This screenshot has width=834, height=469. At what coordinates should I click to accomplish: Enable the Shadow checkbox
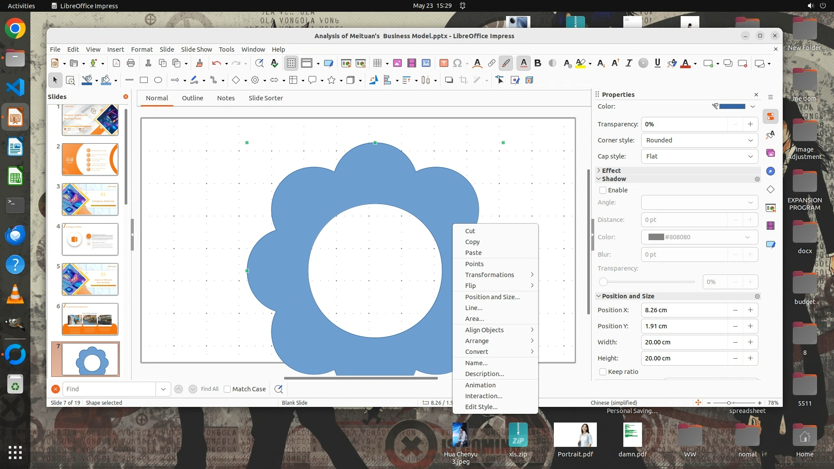coord(603,190)
